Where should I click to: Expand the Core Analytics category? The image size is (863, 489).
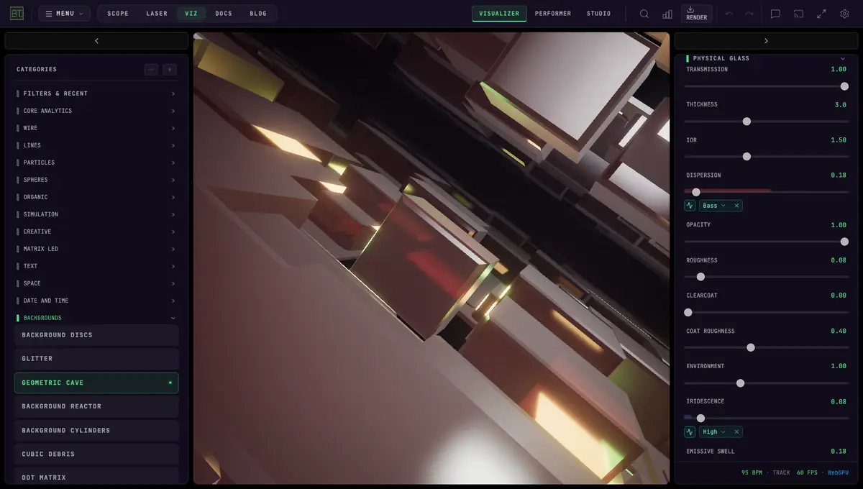(x=96, y=111)
